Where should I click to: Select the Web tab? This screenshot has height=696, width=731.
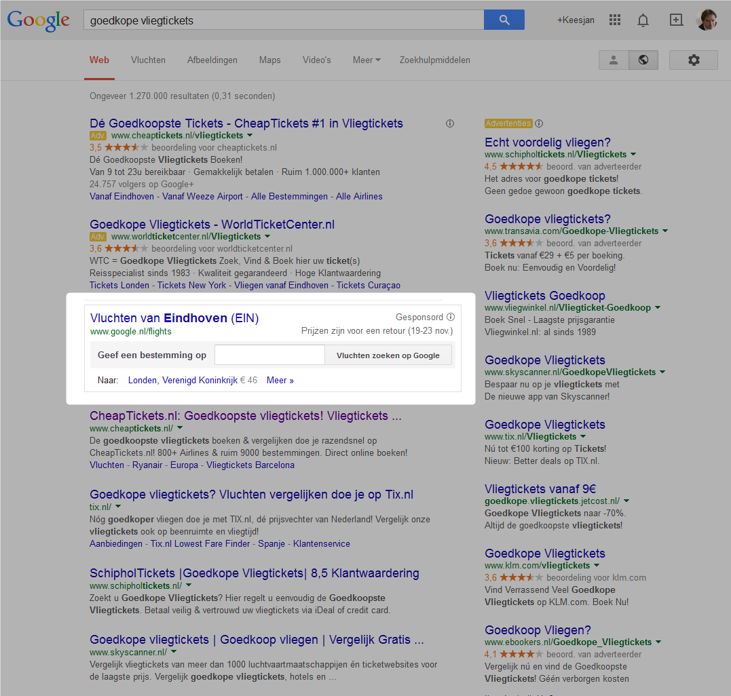[x=99, y=60]
